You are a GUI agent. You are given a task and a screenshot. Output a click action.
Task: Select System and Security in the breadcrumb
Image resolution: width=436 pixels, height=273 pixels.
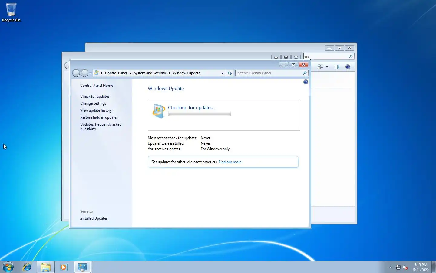point(150,73)
